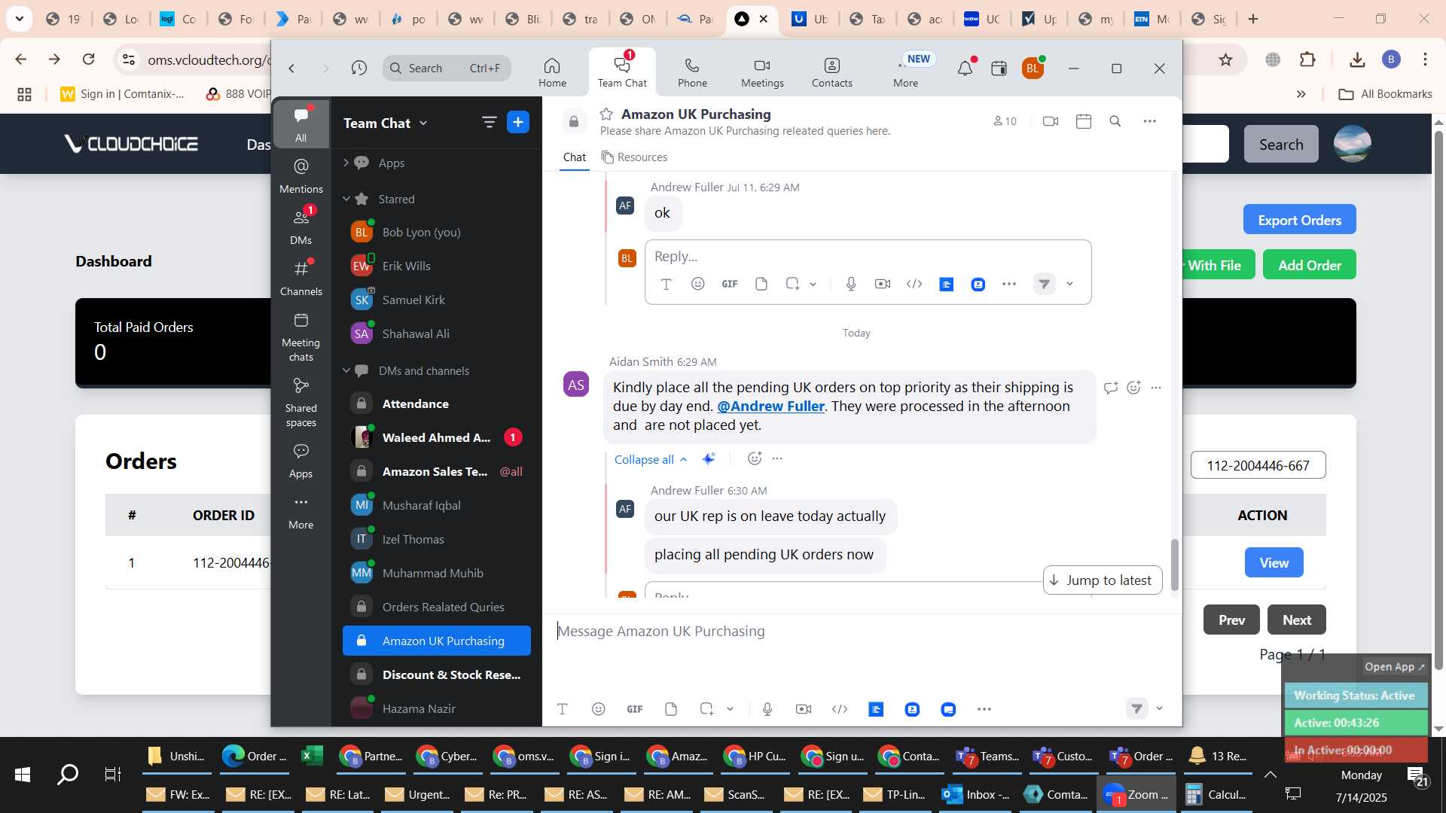Open Channels in the Zoom sidebar
This screenshot has height=813, width=1446.
tap(301, 279)
